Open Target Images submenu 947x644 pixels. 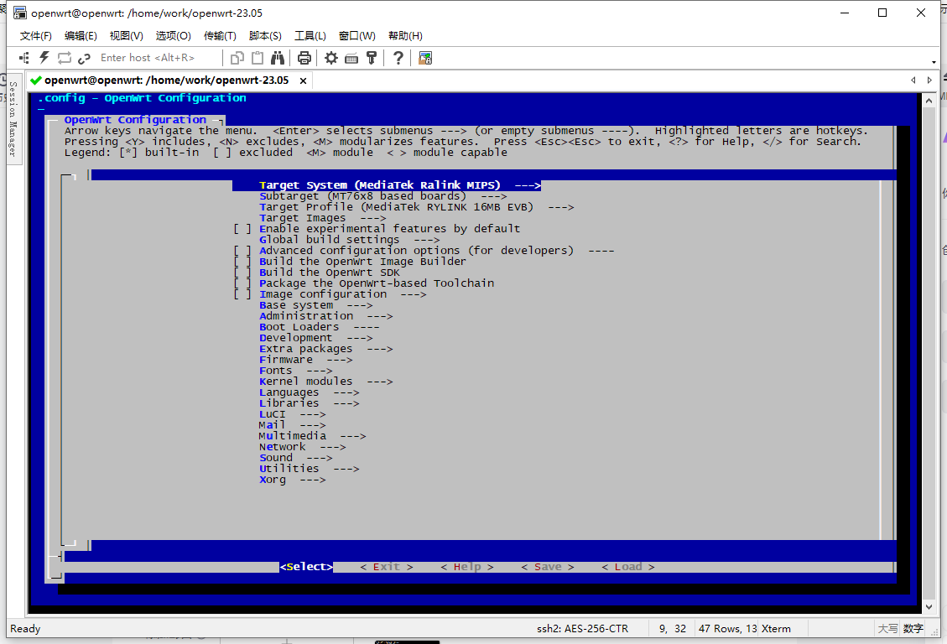322,218
